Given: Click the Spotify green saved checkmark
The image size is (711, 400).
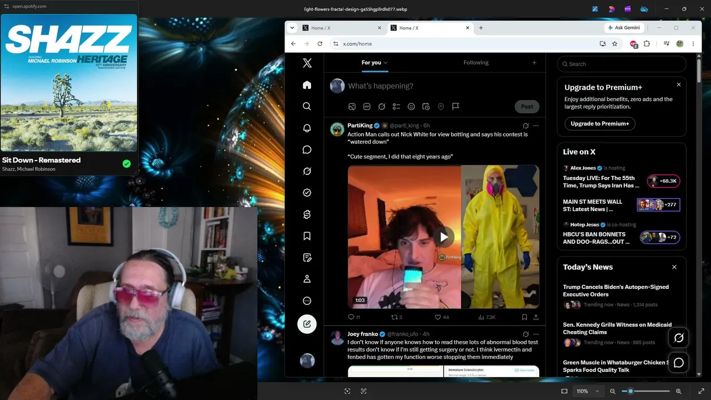Looking at the screenshot, I should pos(127,163).
